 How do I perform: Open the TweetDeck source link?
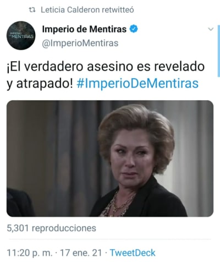[x=133, y=253]
